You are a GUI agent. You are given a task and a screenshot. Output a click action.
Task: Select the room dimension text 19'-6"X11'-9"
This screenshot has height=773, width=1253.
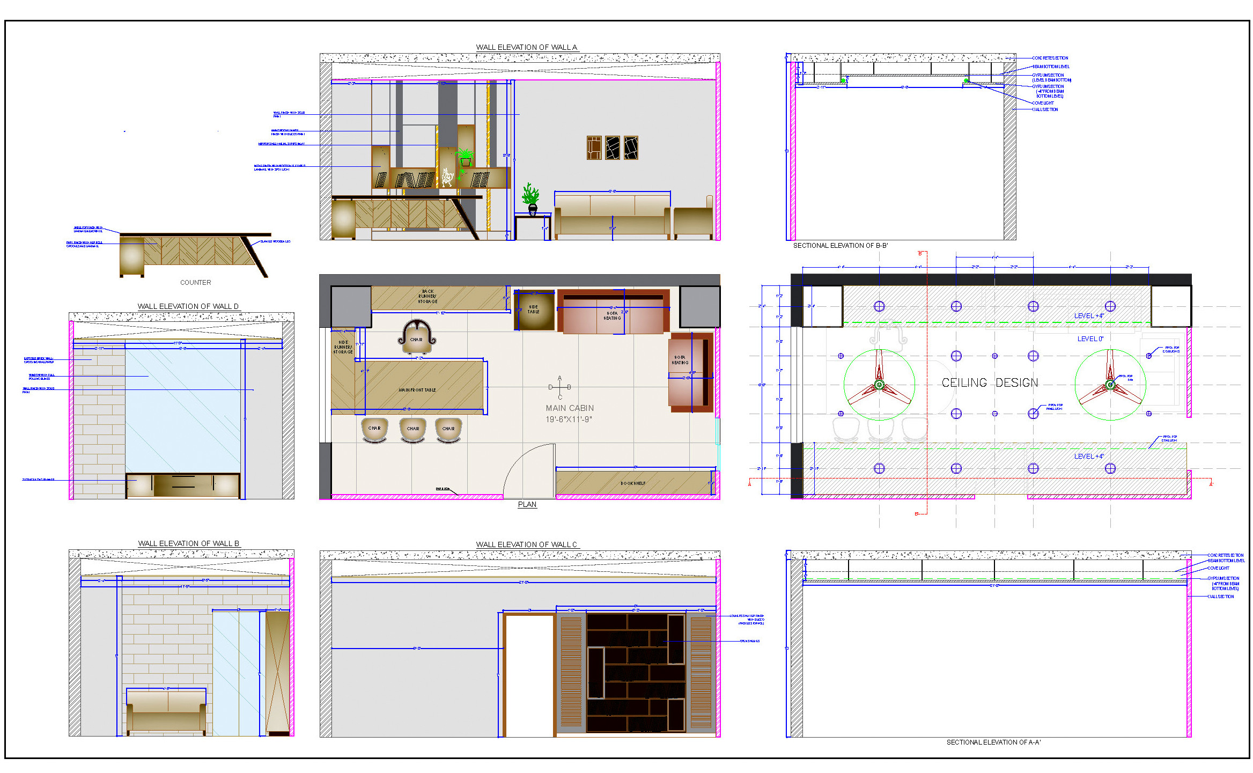pyautogui.click(x=569, y=419)
